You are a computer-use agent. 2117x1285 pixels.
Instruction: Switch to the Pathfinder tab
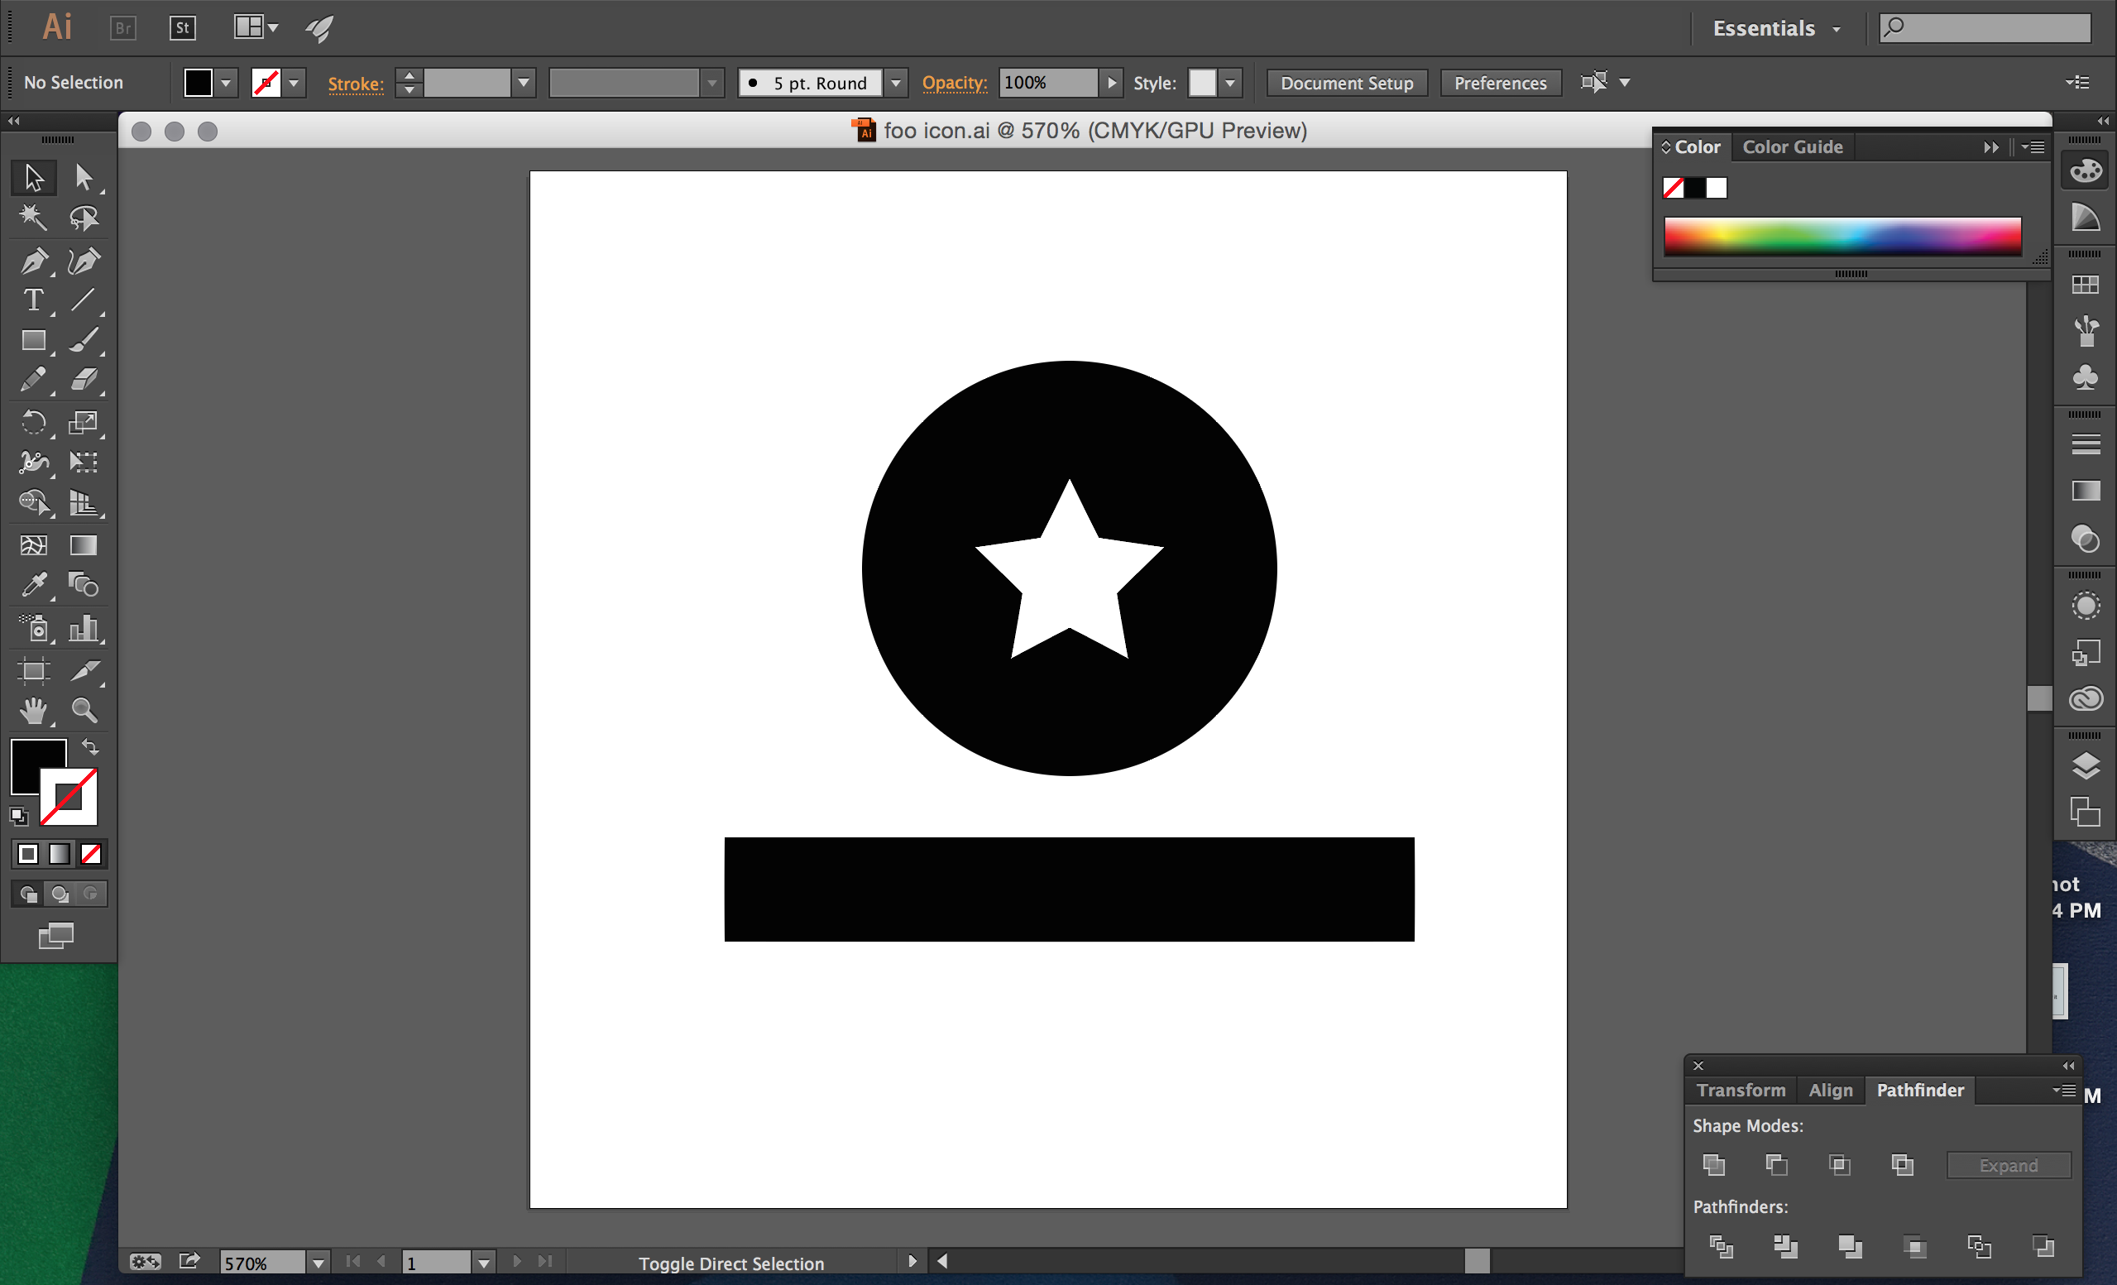click(x=1920, y=1090)
